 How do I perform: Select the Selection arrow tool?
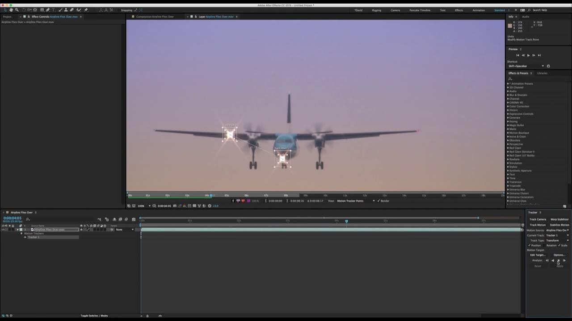[x=5, y=10]
